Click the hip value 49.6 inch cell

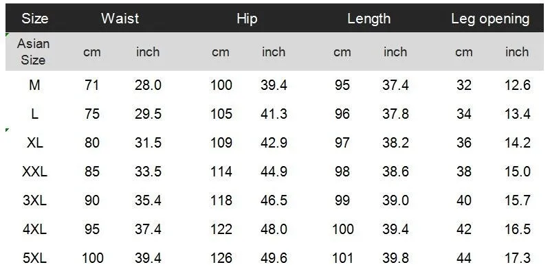[274, 259]
